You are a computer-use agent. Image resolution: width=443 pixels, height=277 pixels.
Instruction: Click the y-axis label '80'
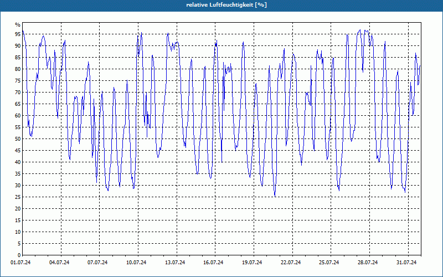[18, 69]
